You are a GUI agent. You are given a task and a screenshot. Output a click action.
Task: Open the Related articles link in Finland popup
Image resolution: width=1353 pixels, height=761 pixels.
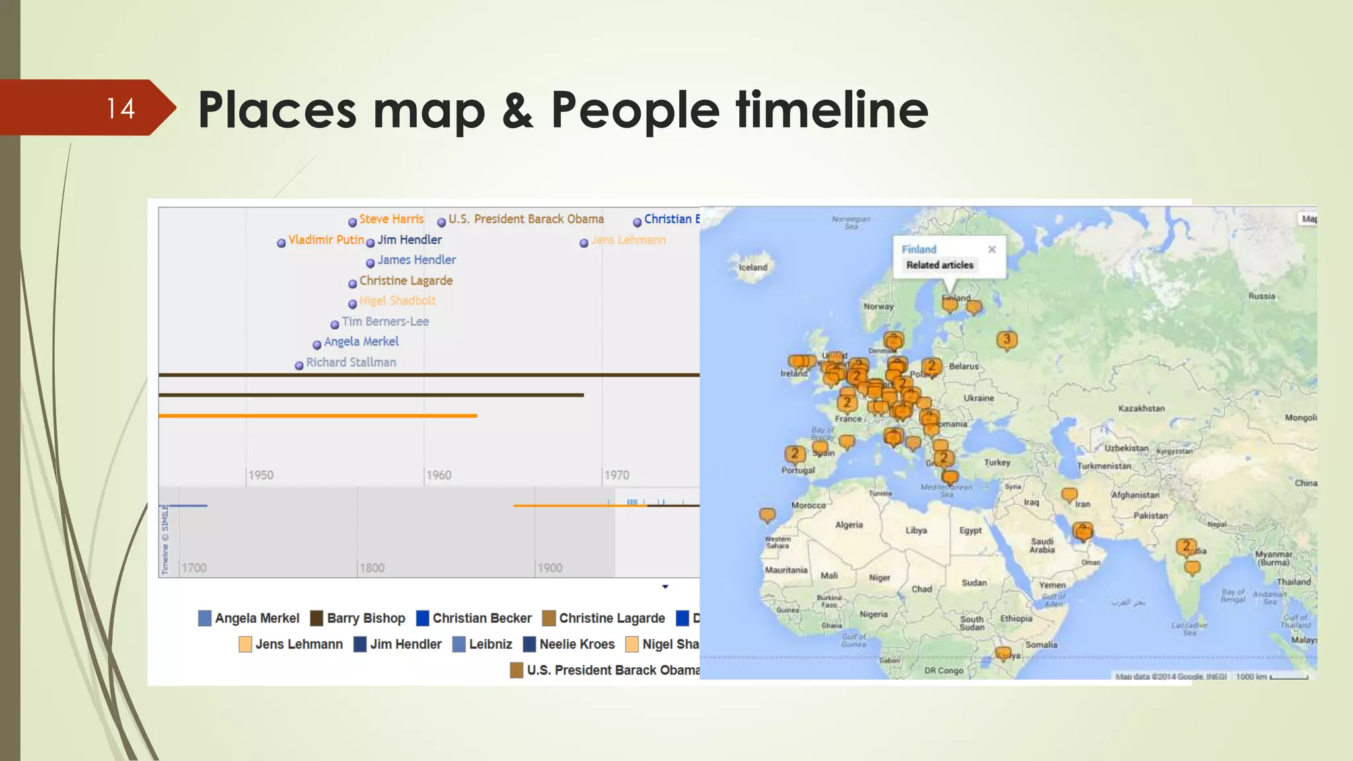tap(939, 265)
